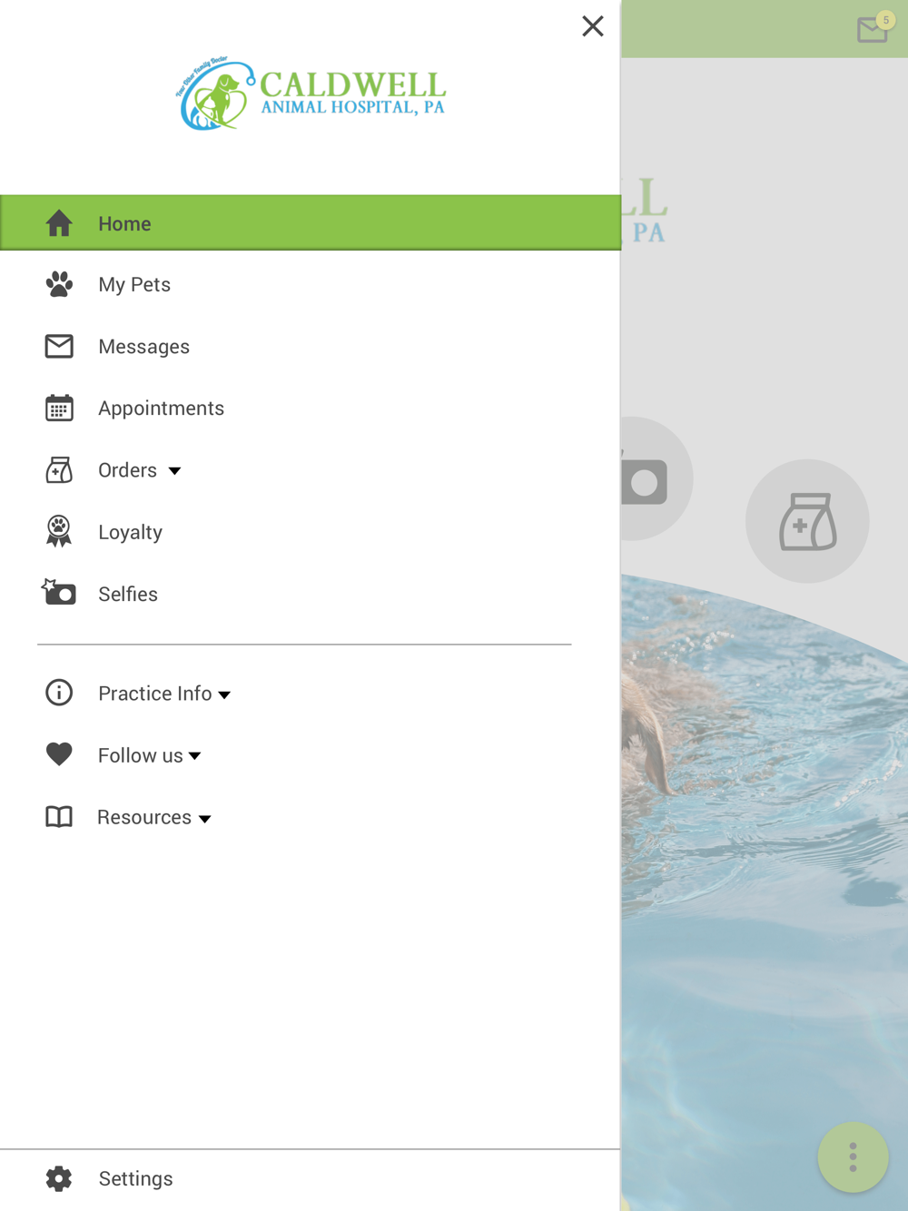Click the Home house icon
Screen dimensions: 908x1211
tap(59, 223)
